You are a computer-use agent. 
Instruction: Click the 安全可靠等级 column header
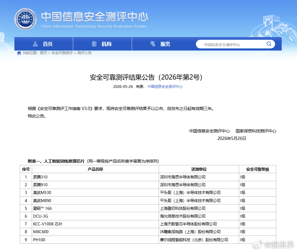point(257,169)
